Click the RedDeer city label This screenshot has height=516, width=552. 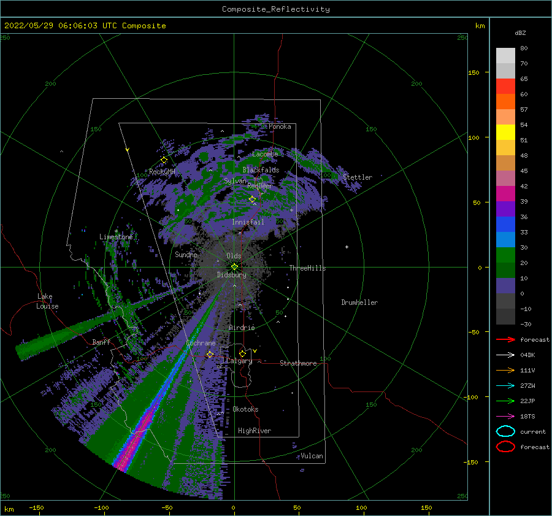point(260,186)
